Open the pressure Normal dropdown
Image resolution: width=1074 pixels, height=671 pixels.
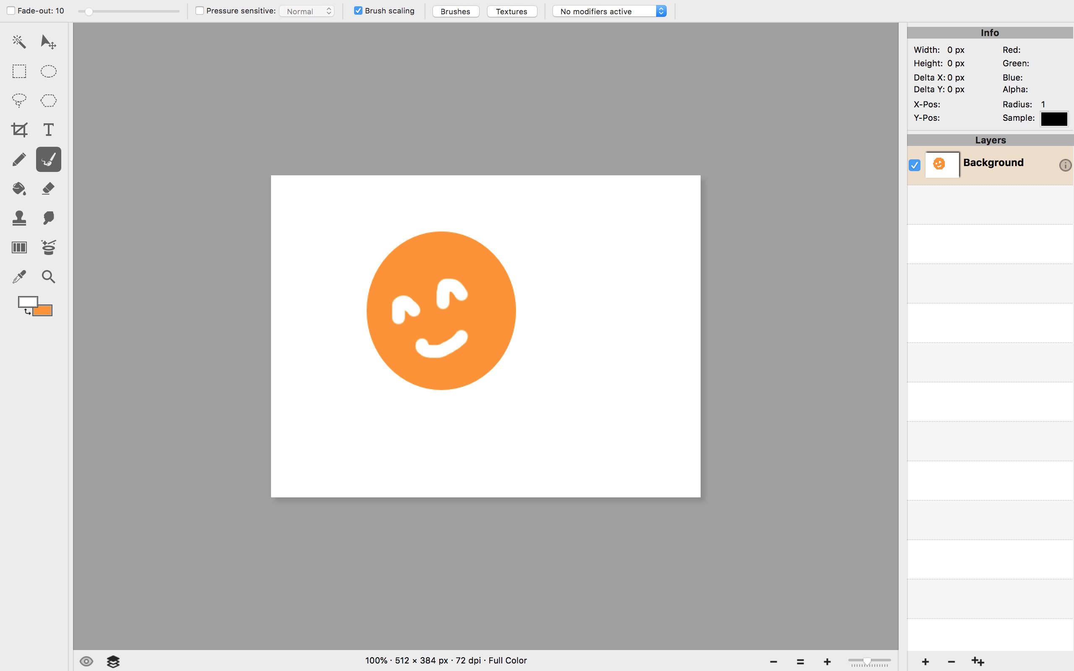307,11
